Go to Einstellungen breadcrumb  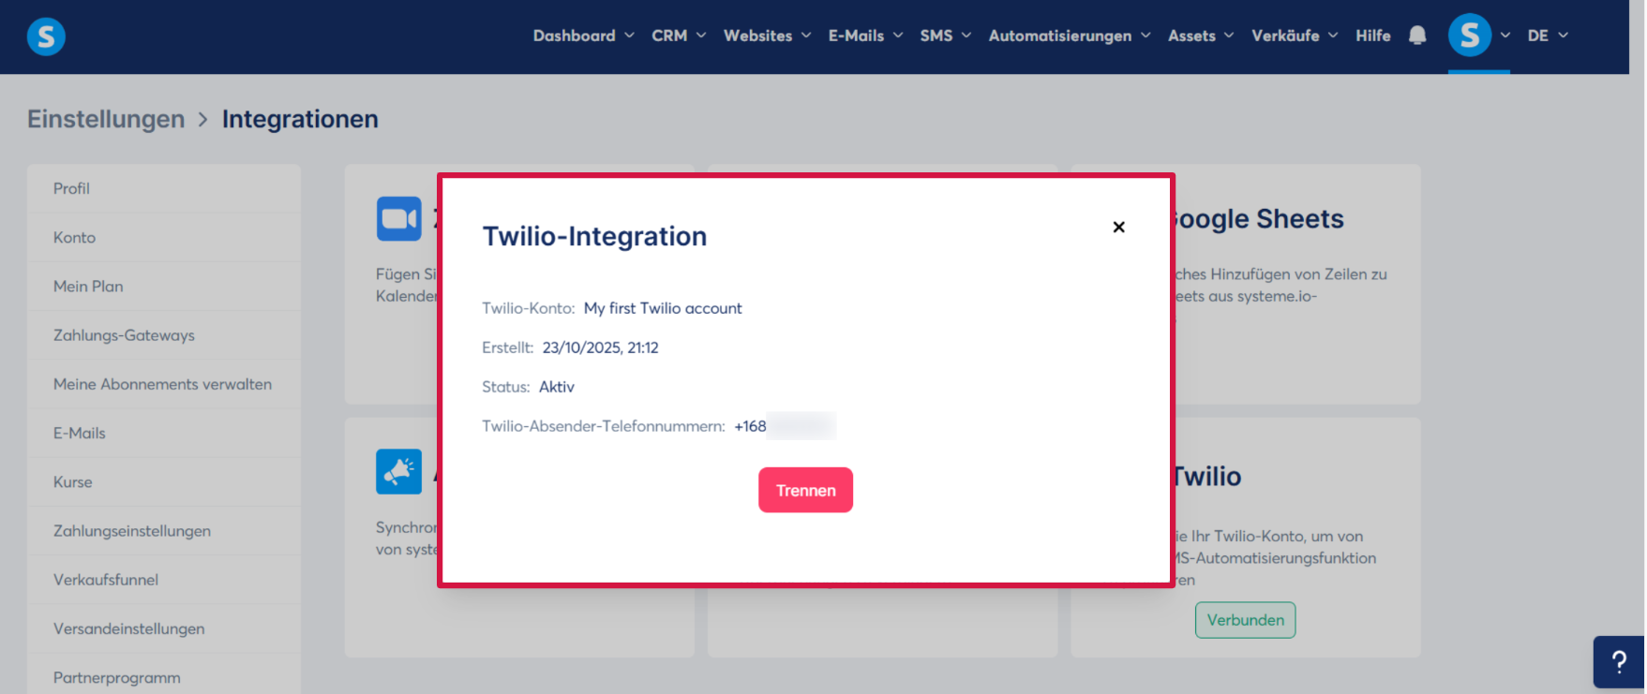[x=106, y=119]
